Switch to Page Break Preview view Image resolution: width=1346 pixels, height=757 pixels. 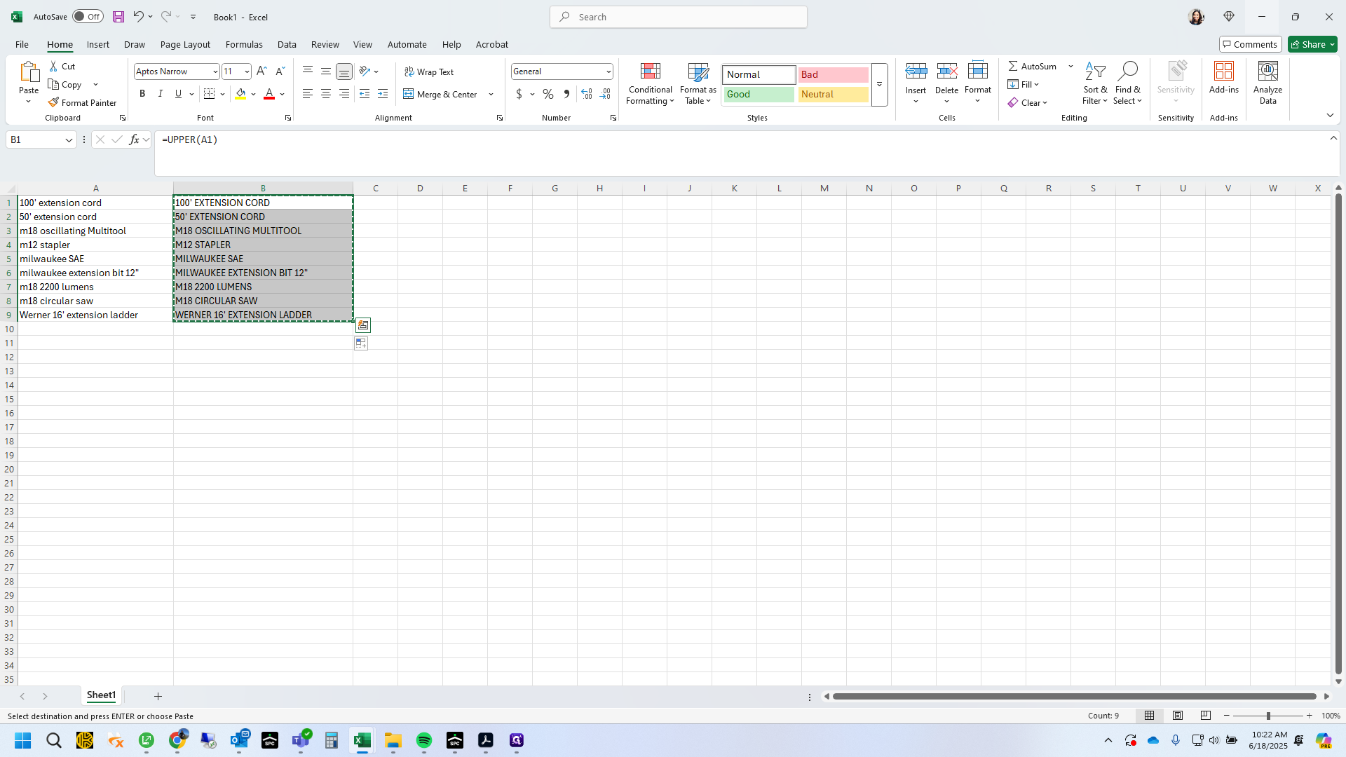click(x=1206, y=716)
